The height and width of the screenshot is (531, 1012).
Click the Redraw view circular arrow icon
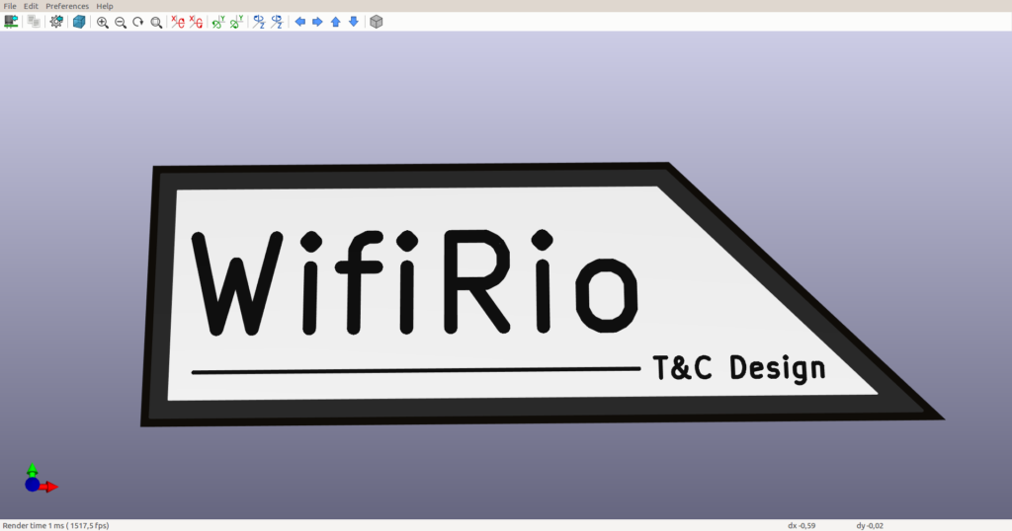(x=138, y=22)
